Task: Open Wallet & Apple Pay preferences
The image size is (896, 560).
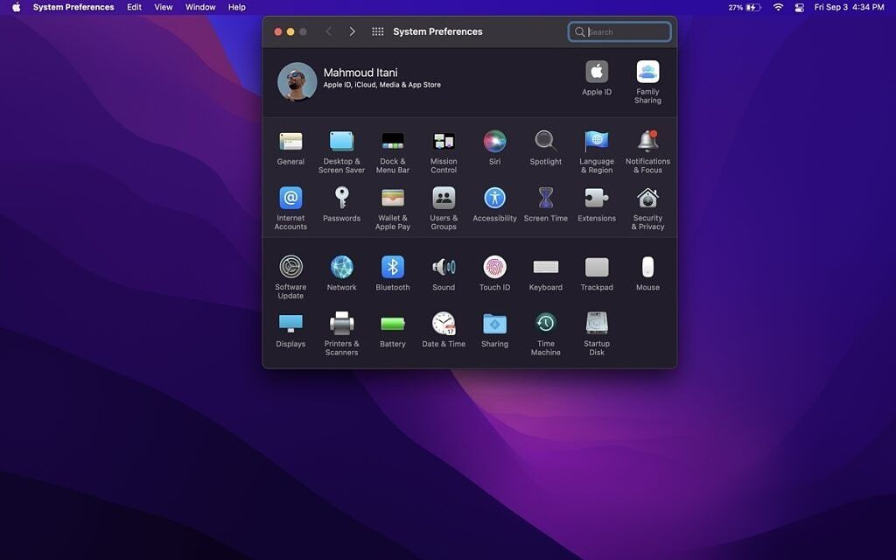Action: (392, 199)
